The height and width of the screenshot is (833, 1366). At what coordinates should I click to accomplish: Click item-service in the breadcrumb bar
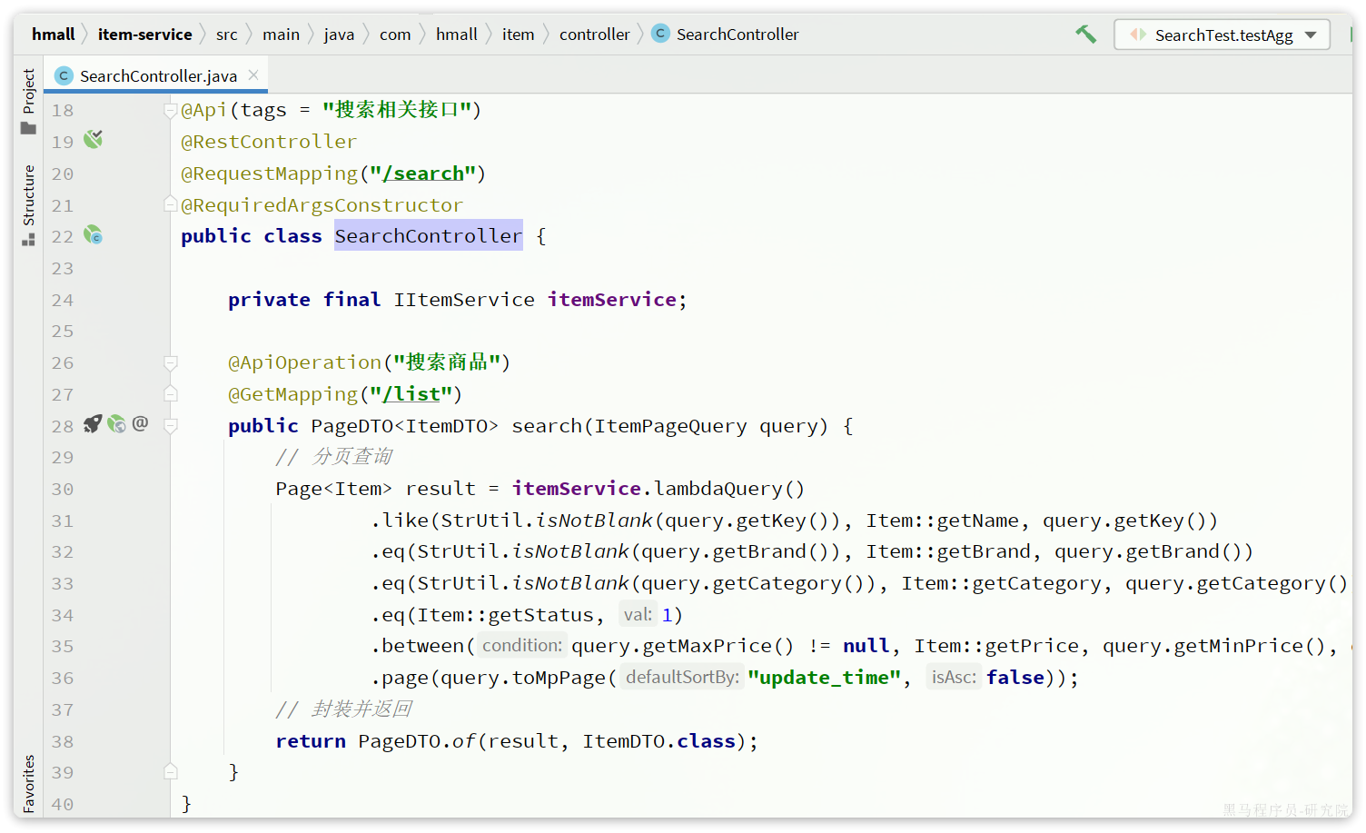[x=144, y=35]
